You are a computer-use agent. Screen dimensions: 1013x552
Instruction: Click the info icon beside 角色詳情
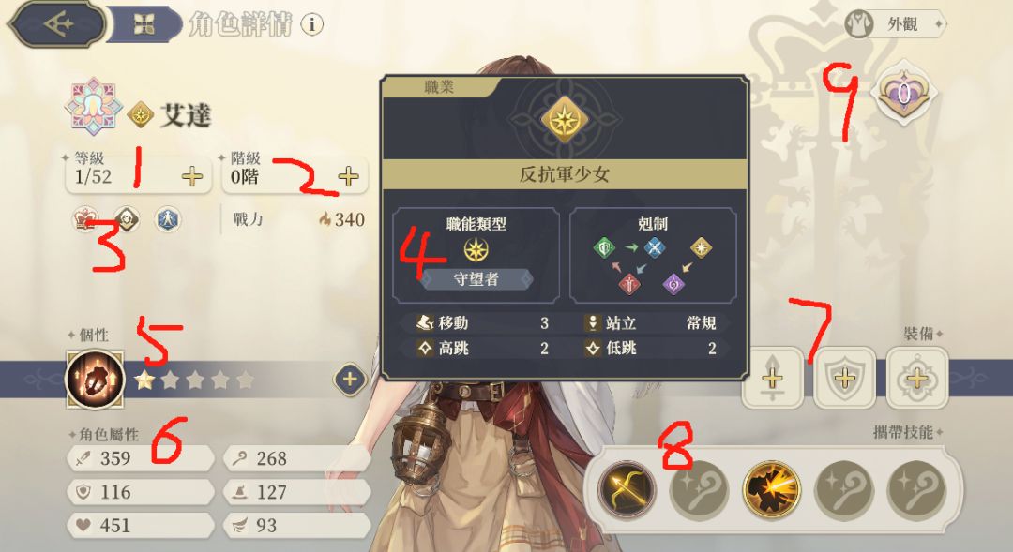(312, 24)
